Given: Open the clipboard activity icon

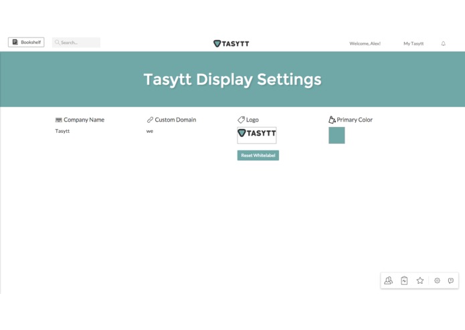Looking at the screenshot, I should (x=404, y=281).
